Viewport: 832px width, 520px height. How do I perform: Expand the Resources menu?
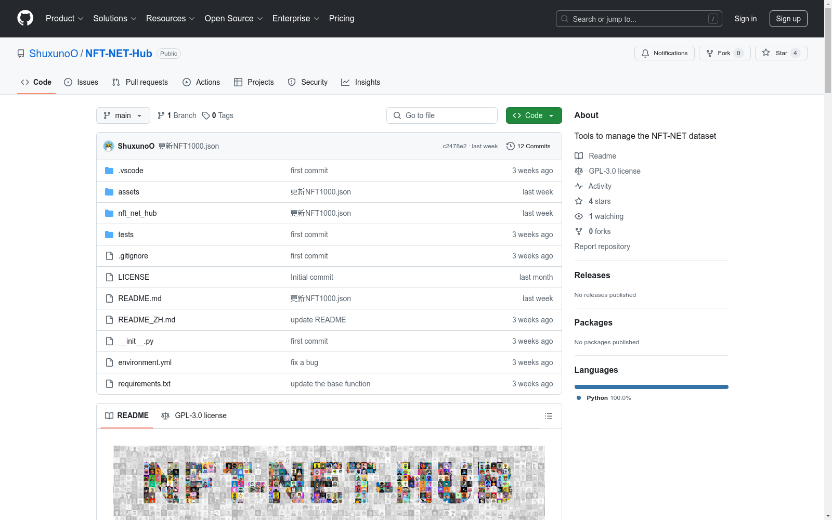171,18
